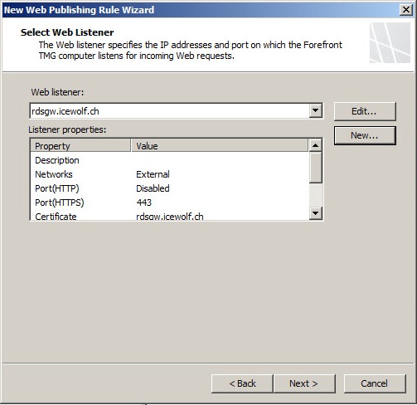
Task: Sort by the Value column header
Action: click(x=220, y=146)
